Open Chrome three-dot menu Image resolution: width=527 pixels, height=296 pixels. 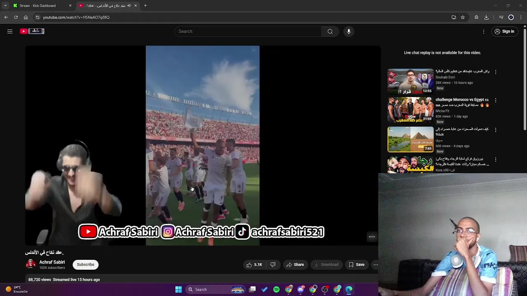521,17
